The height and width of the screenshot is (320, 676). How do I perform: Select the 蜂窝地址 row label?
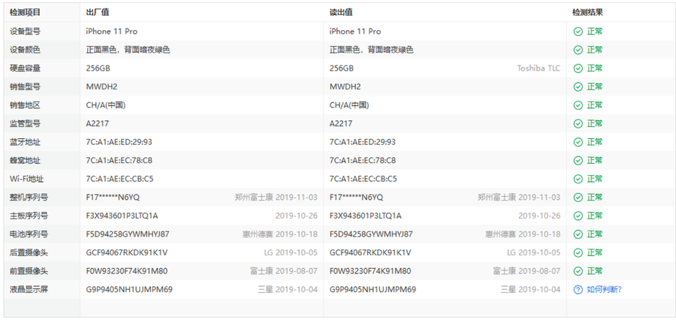tap(25, 161)
